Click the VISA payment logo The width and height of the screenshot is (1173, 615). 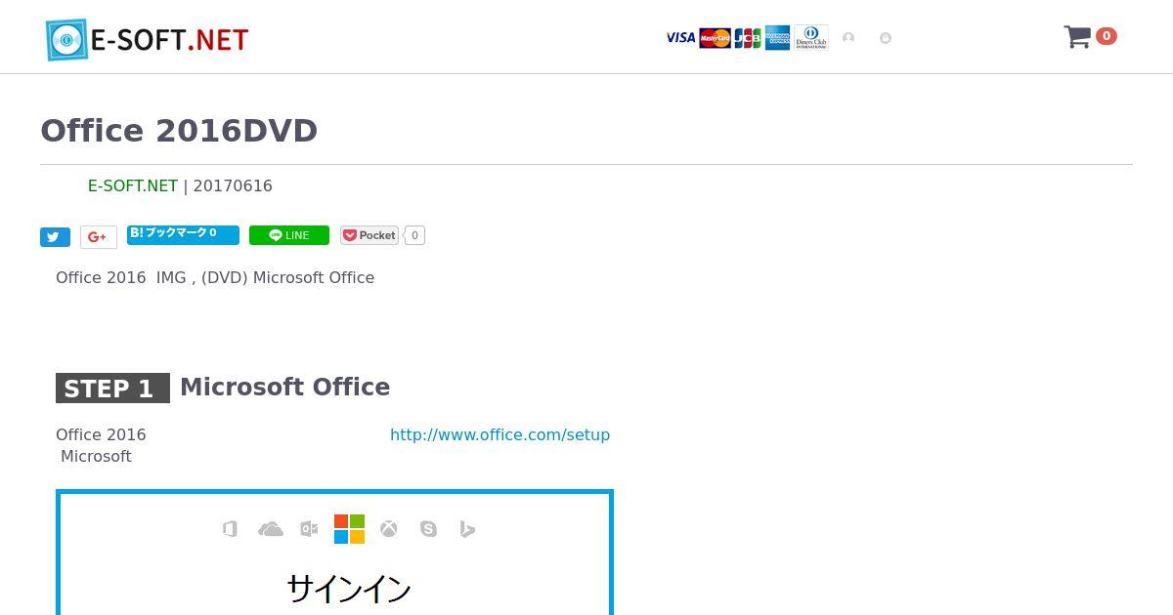pos(680,38)
